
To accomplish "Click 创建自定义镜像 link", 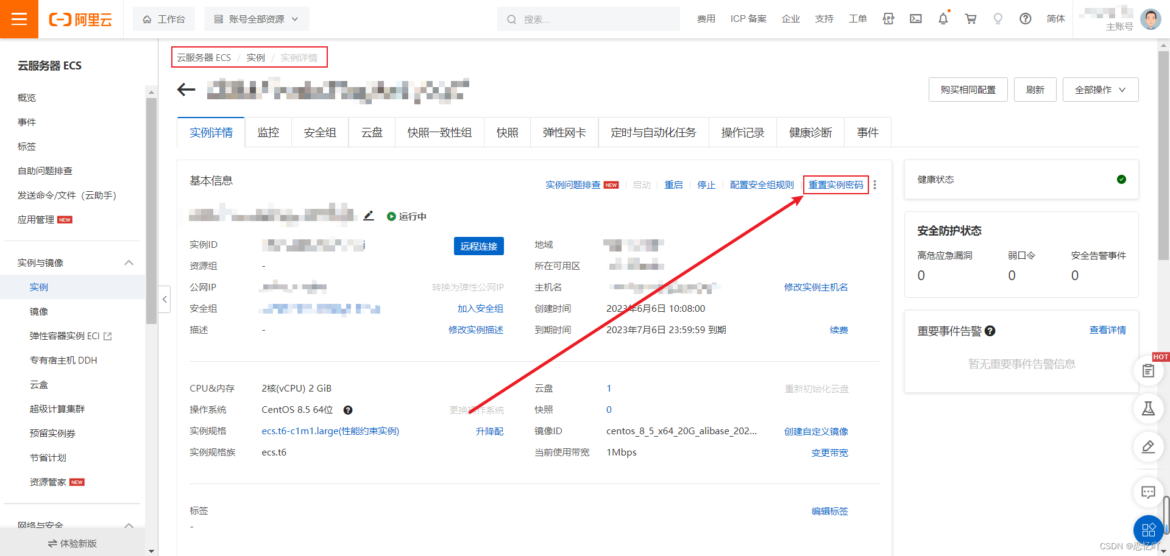I will coord(816,431).
